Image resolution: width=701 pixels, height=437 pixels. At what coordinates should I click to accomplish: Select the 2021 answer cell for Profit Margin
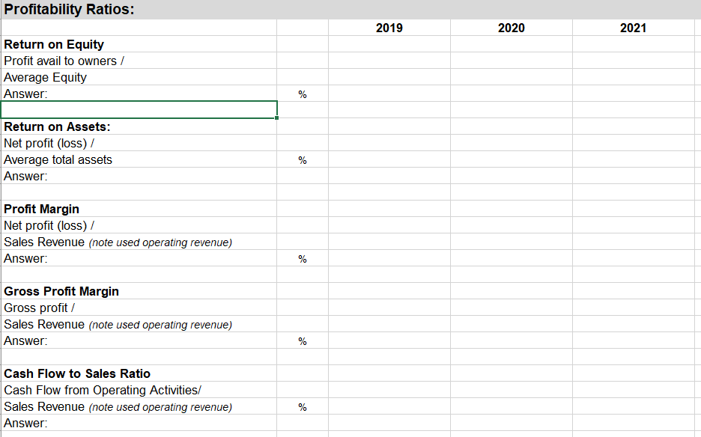tap(634, 258)
